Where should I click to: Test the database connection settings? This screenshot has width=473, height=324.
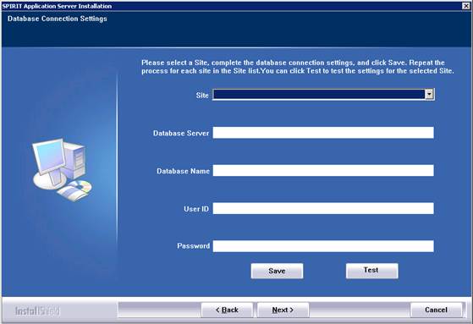pos(372,271)
